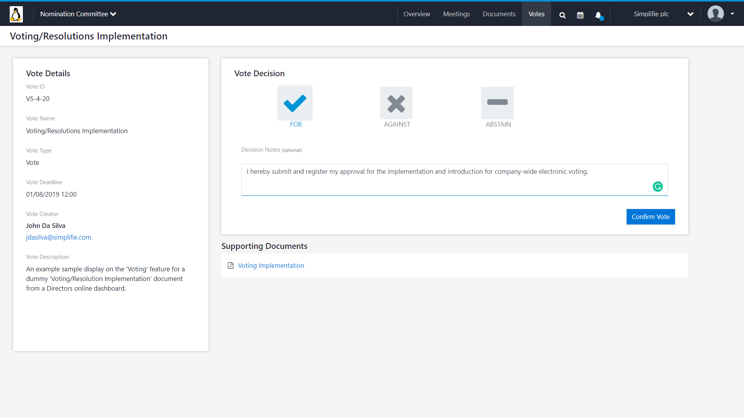Screen dimensions: 744x418
Task: Click the Voting/Resolutions Implementation page title
Action: (x=89, y=36)
